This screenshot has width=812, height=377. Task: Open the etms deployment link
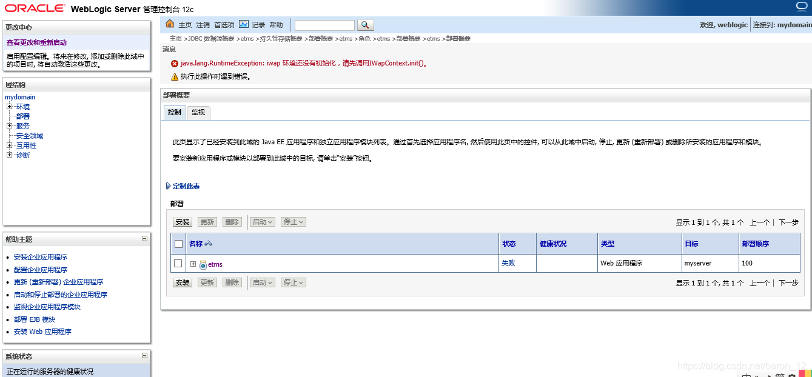coord(215,264)
